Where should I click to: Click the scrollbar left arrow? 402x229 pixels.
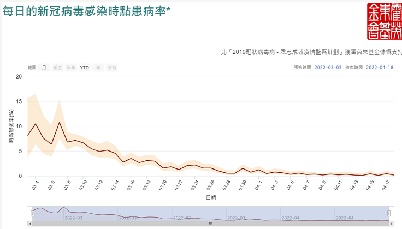29,223
